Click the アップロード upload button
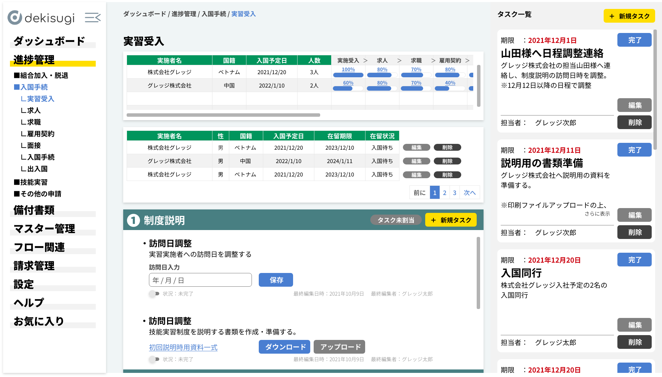 pos(339,347)
